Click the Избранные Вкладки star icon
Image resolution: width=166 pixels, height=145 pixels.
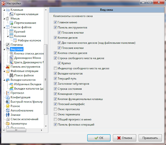click(11, 84)
